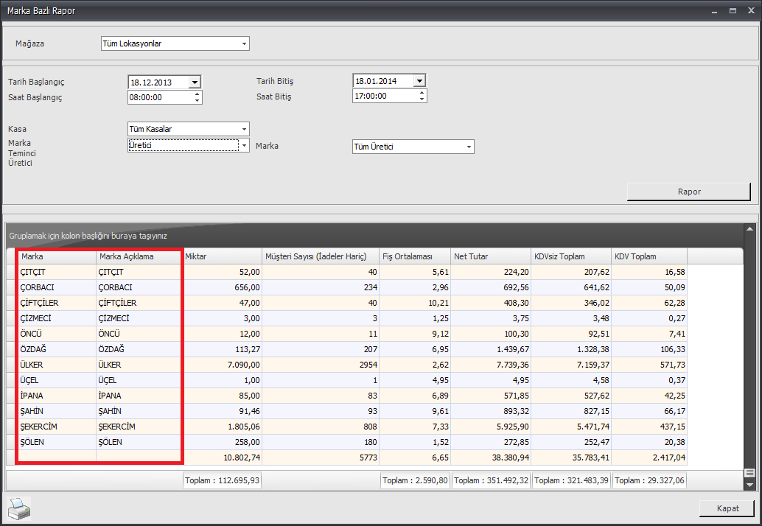Minimize the Marka Bazlı Rapor window
Screen dimensions: 762x526
[x=714, y=11]
